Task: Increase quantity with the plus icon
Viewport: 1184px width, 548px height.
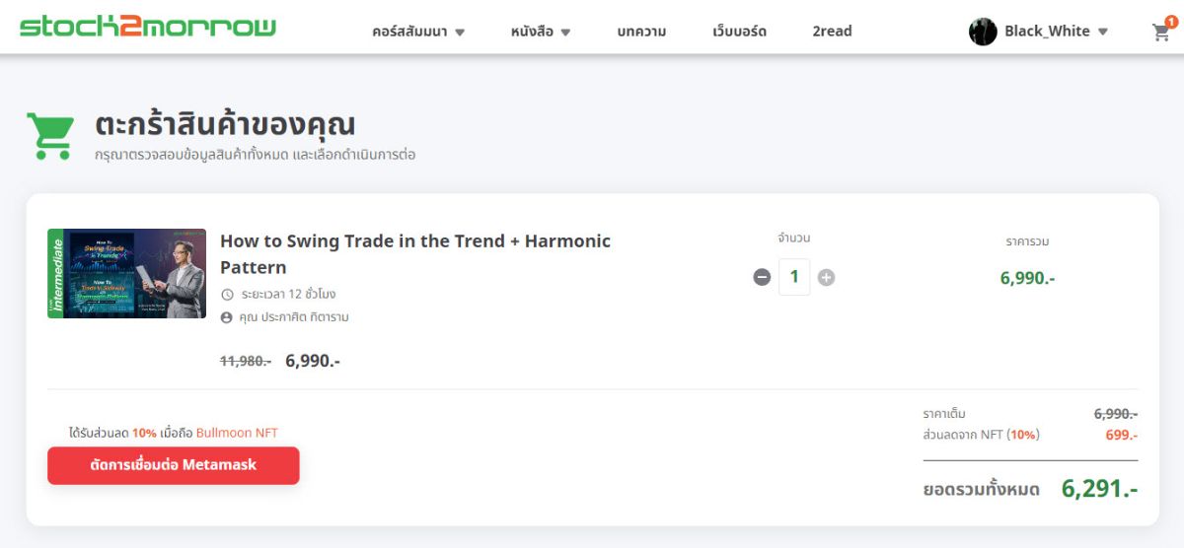Action: tap(826, 277)
